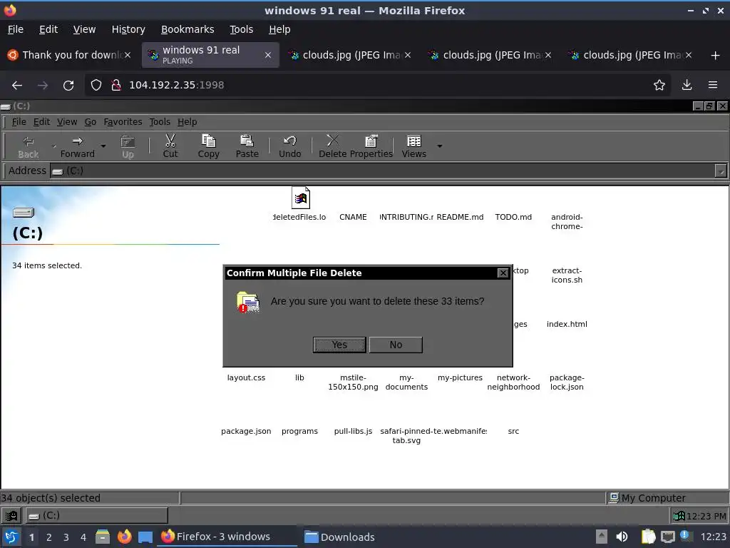This screenshot has height=548, width=730.
Task: Open the Downloads taskbar window
Action: [339, 537]
